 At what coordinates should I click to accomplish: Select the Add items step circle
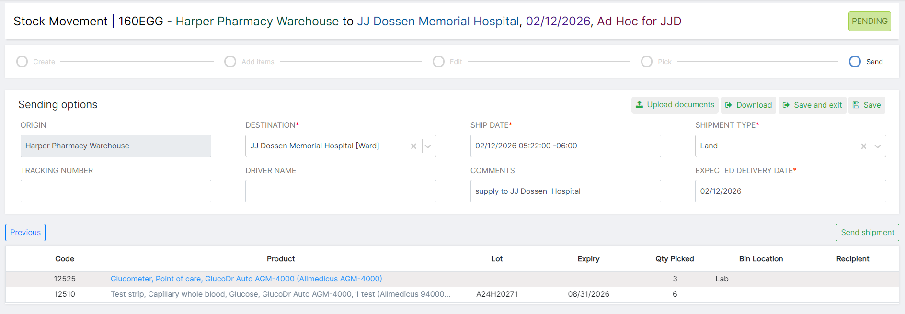point(230,62)
